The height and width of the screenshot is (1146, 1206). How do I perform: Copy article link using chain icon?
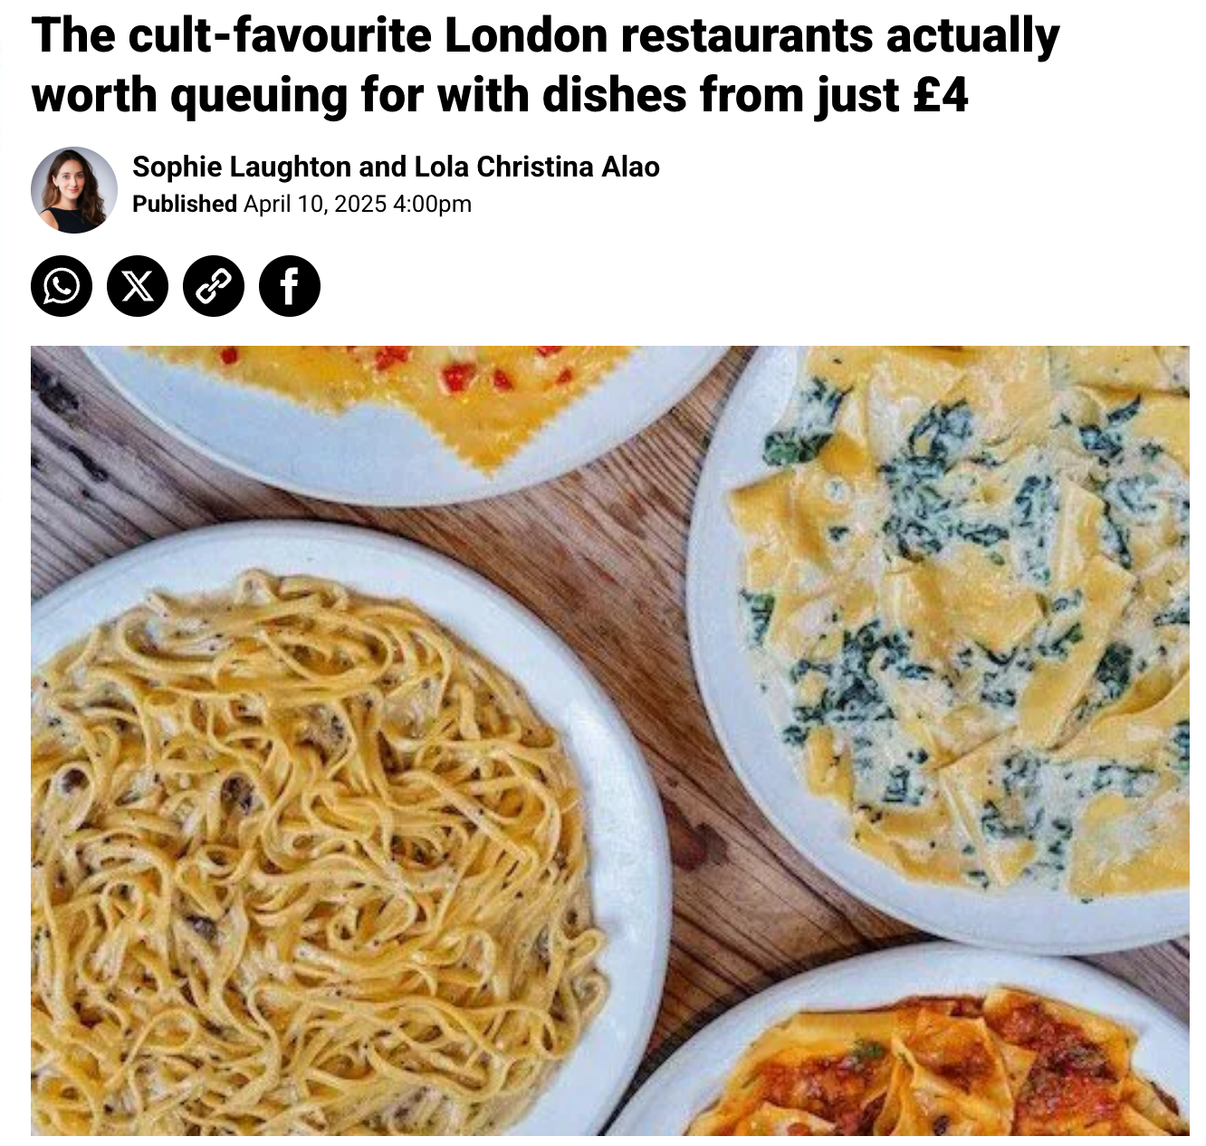tap(214, 286)
